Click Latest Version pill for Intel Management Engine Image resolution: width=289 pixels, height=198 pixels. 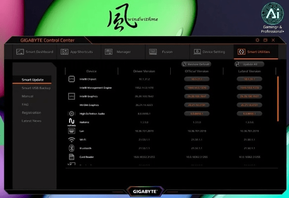249,88
